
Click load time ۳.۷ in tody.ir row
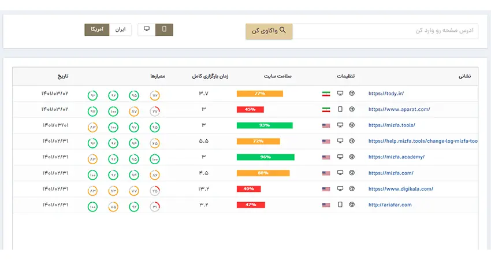tap(203, 94)
